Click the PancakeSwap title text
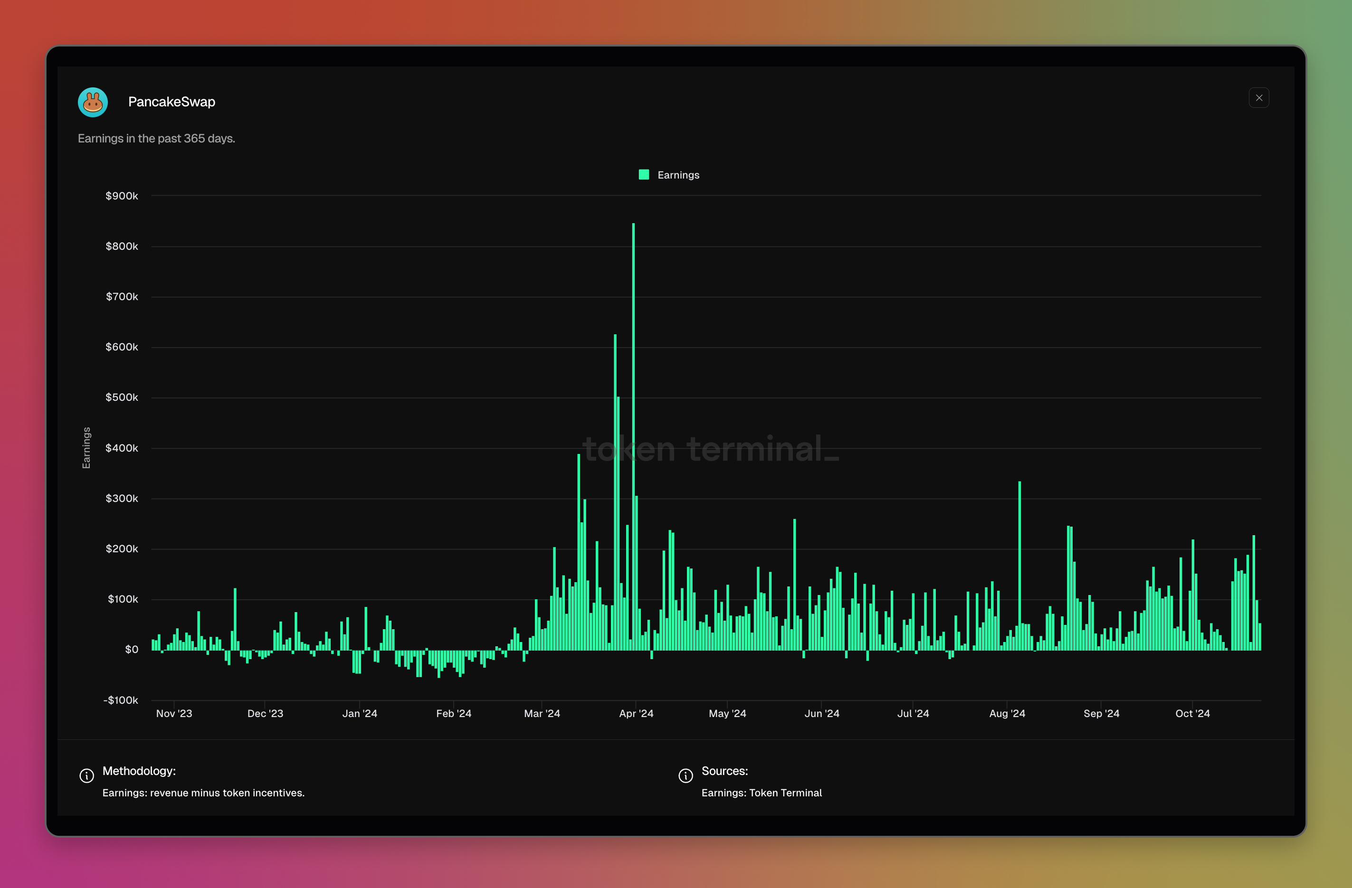Viewport: 1352px width, 888px height. (171, 102)
